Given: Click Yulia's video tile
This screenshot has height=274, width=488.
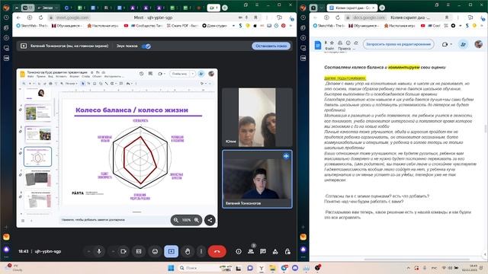Looking at the screenshot, I should tap(257, 117).
